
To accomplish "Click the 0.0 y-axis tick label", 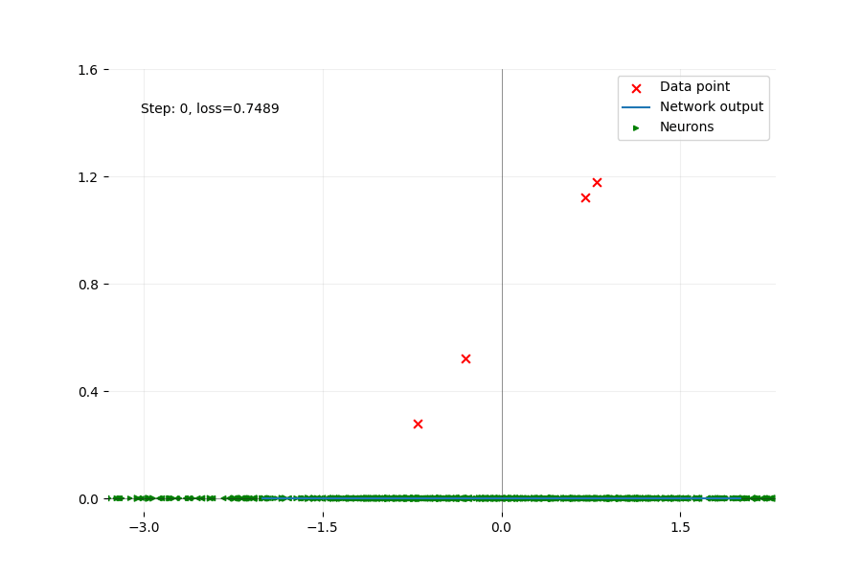I will click(88, 499).
